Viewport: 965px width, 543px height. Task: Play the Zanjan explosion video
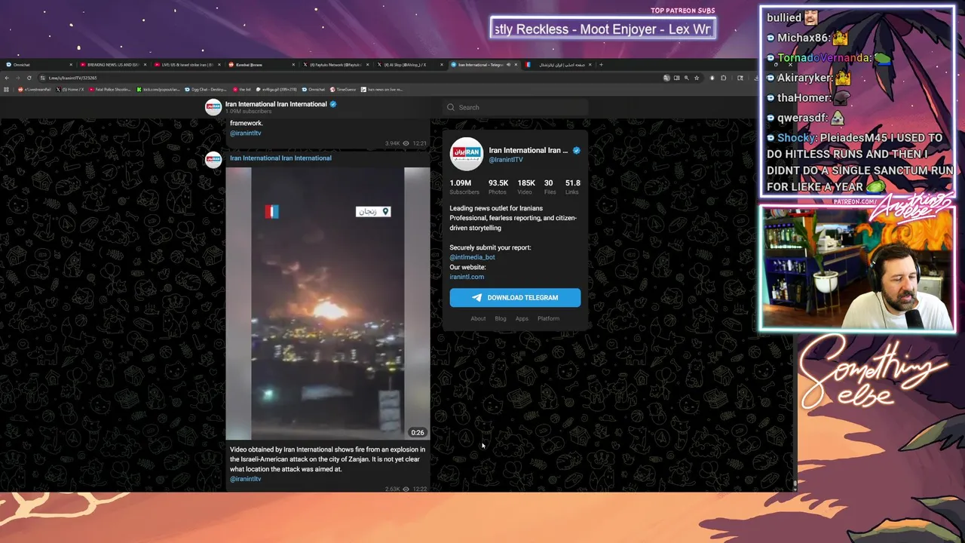pos(328,303)
